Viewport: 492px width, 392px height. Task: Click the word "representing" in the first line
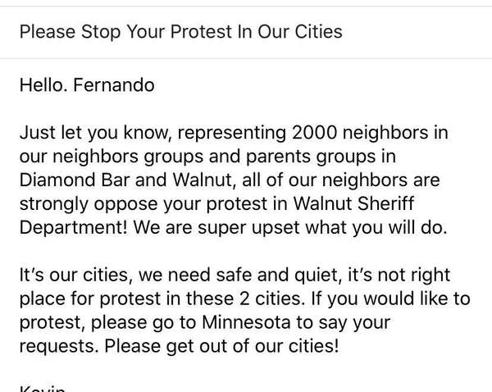point(232,133)
